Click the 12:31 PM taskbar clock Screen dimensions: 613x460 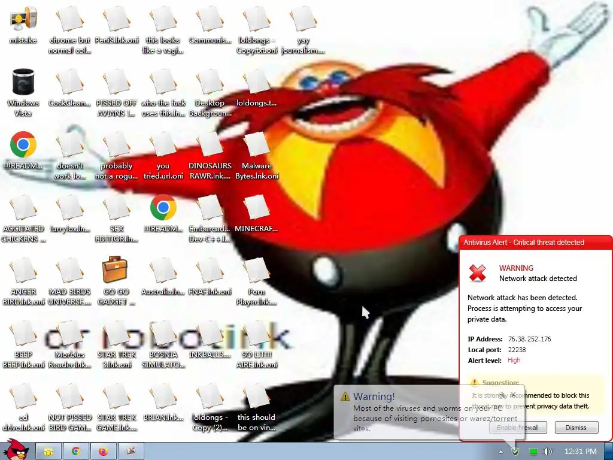click(x=581, y=452)
